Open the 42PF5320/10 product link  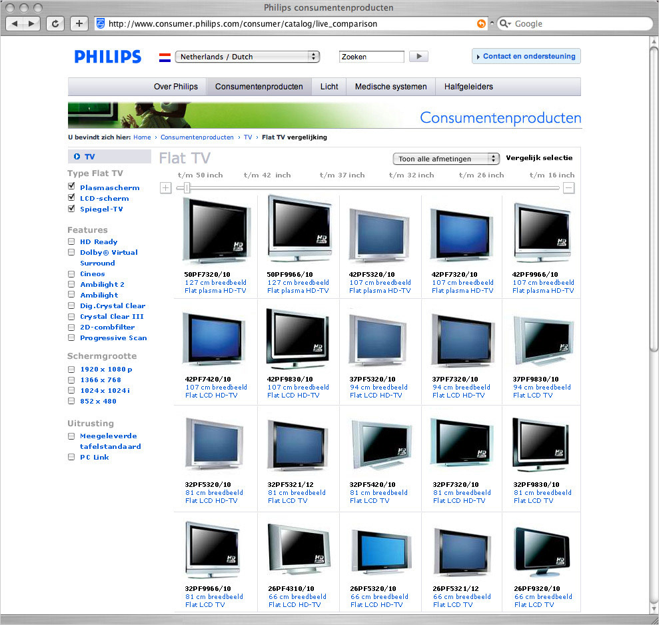click(372, 274)
